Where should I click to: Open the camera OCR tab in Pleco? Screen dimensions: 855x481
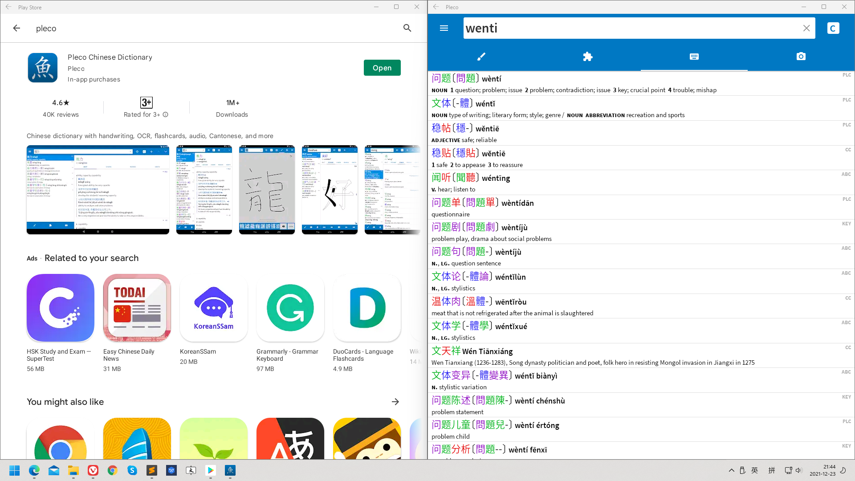pos(801,57)
